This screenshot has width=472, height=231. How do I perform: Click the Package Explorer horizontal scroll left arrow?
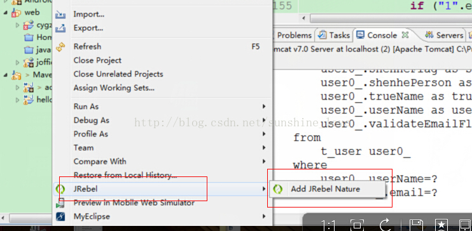point(4,218)
